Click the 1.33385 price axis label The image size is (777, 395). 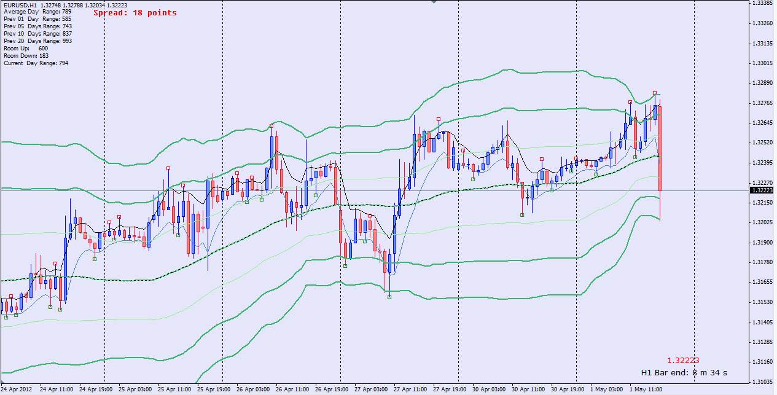(762, 3)
